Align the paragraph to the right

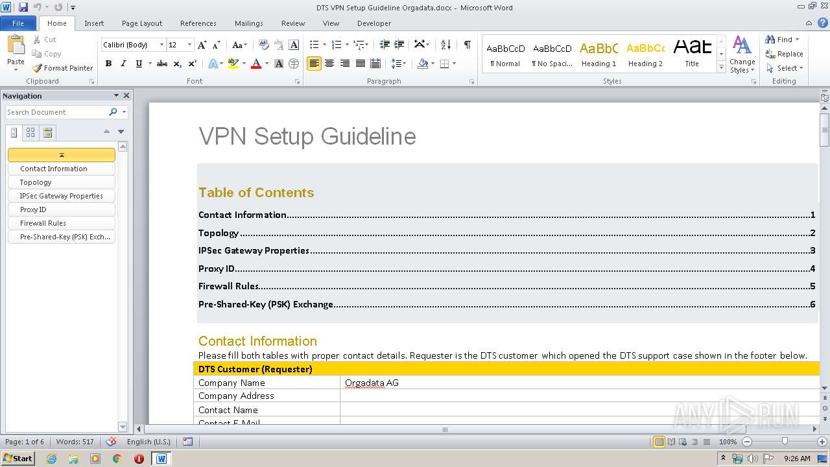pos(345,64)
